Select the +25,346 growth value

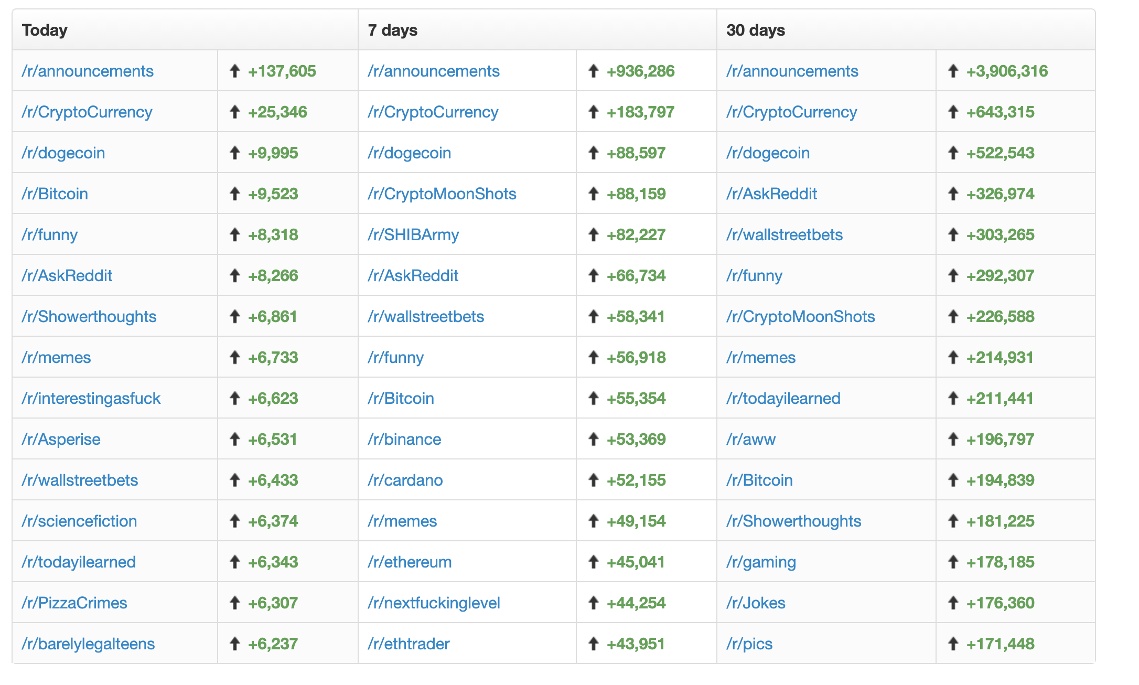click(x=278, y=112)
